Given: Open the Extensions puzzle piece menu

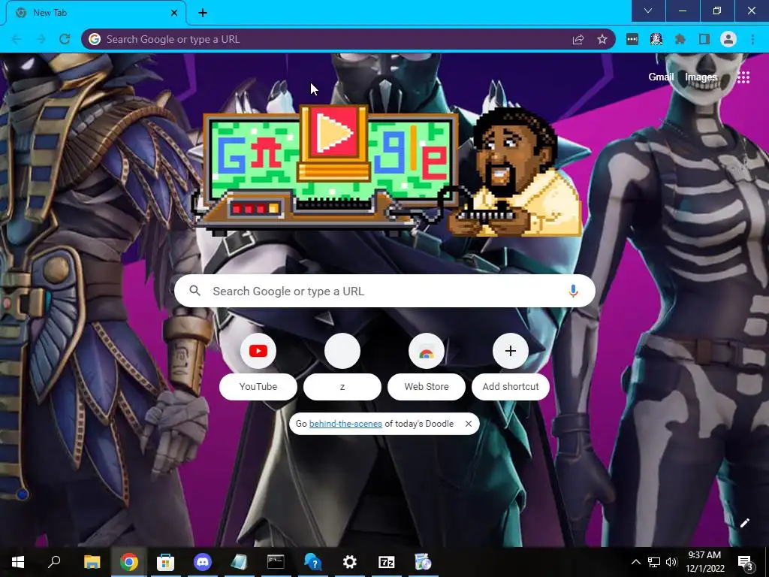Looking at the screenshot, I should pyautogui.click(x=680, y=39).
